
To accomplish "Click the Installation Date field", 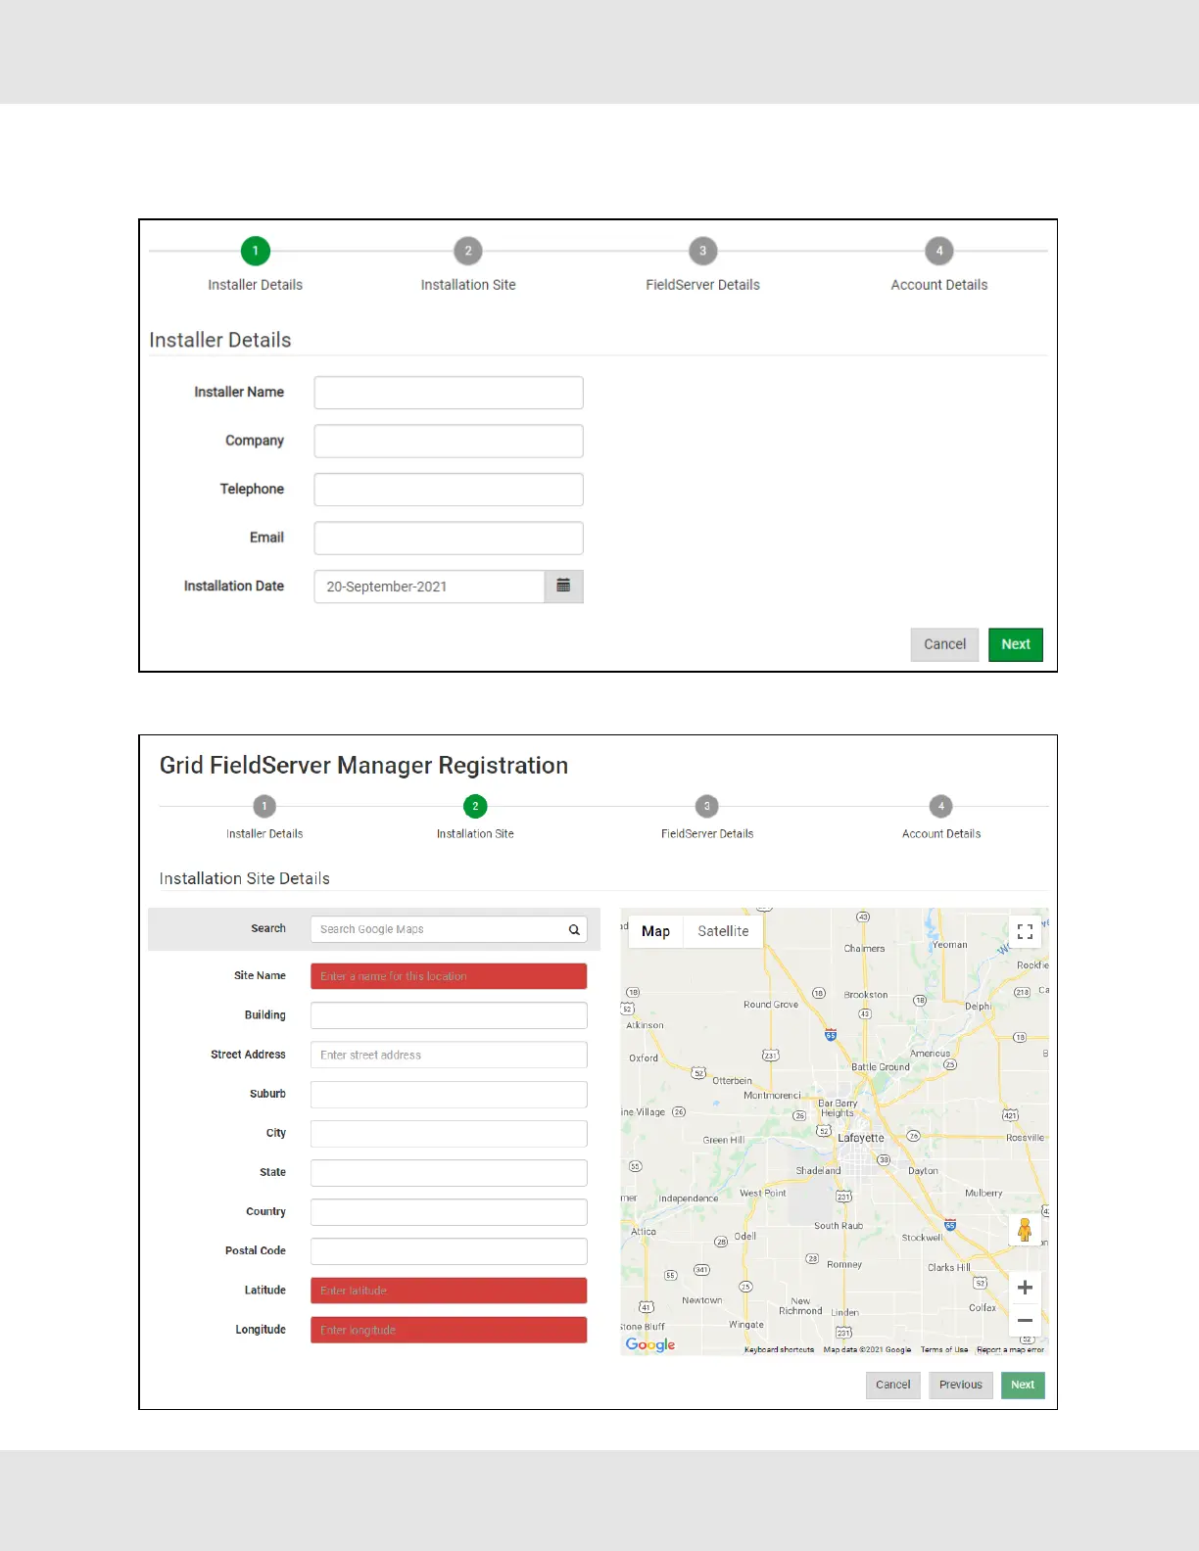I will (429, 587).
